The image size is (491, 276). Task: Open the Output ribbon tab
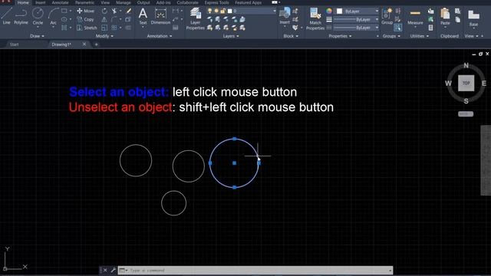point(143,2)
